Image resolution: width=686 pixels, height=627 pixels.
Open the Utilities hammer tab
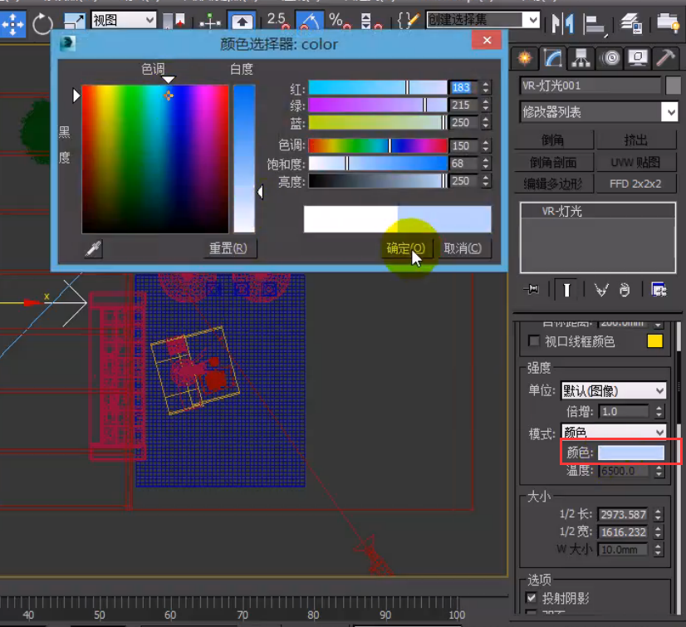point(666,57)
